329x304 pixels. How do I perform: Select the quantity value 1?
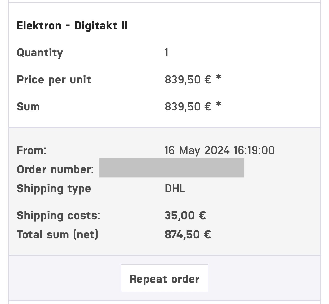point(166,53)
